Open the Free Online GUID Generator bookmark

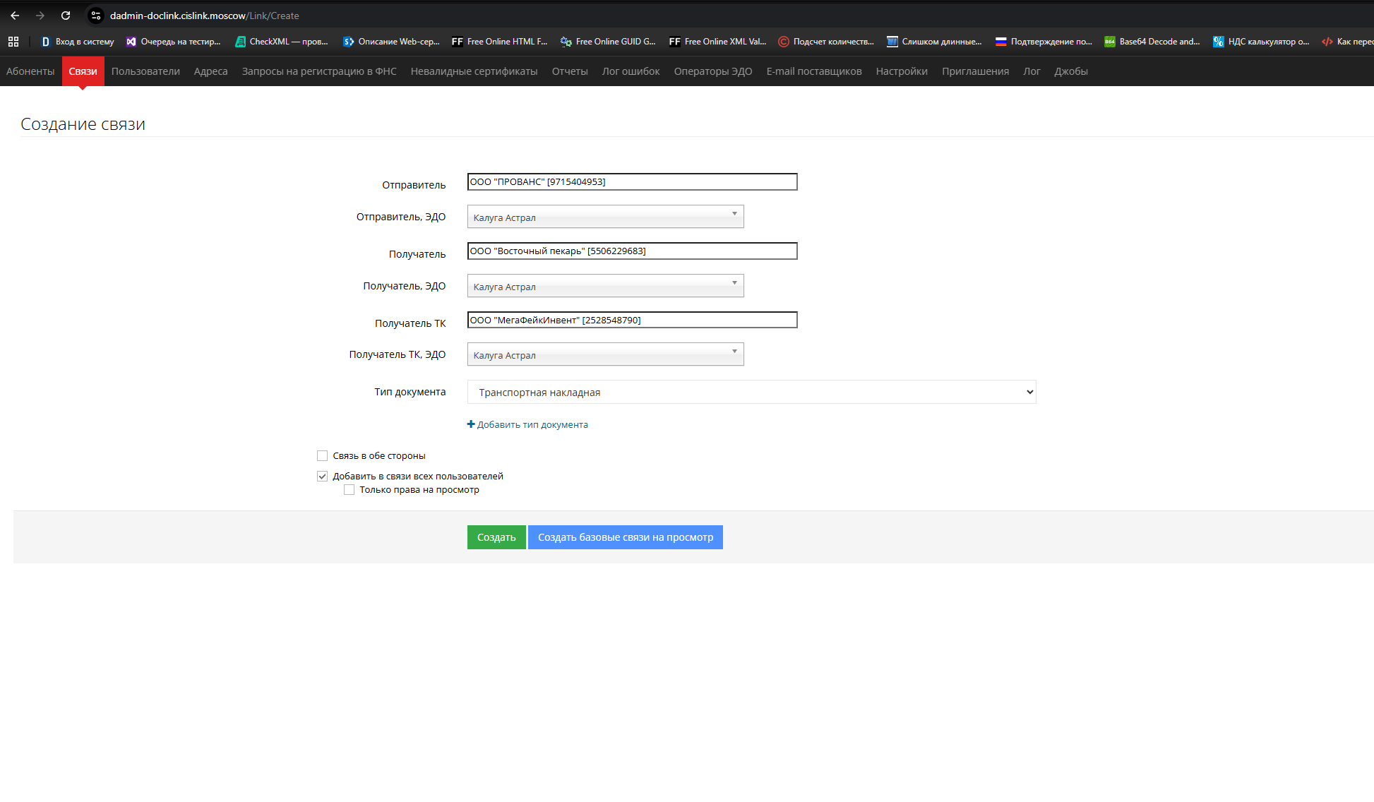point(608,42)
